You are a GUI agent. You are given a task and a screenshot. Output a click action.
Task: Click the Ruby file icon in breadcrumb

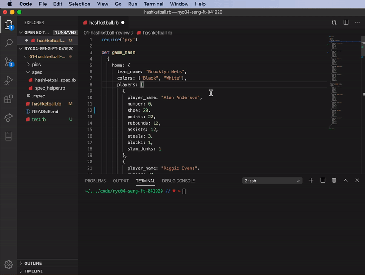tap(139, 33)
